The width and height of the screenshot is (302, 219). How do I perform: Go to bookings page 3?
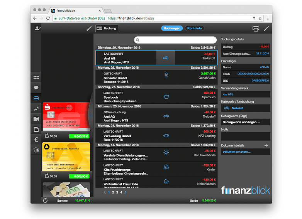point(117,192)
